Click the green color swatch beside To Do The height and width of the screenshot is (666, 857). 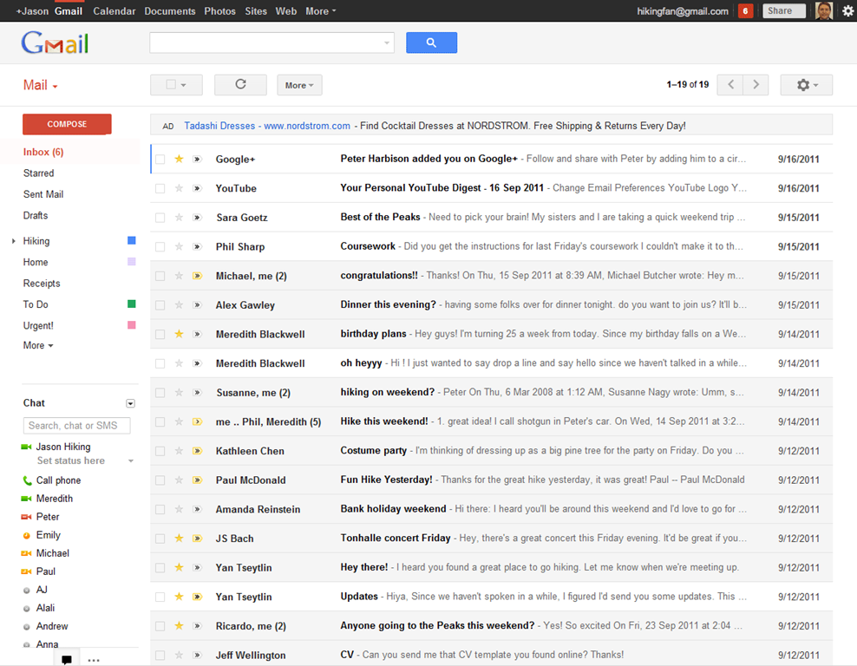(x=131, y=304)
